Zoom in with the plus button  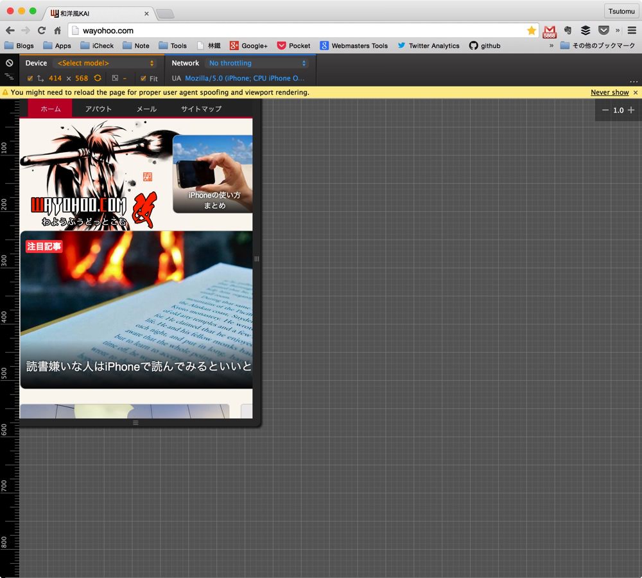pyautogui.click(x=631, y=110)
